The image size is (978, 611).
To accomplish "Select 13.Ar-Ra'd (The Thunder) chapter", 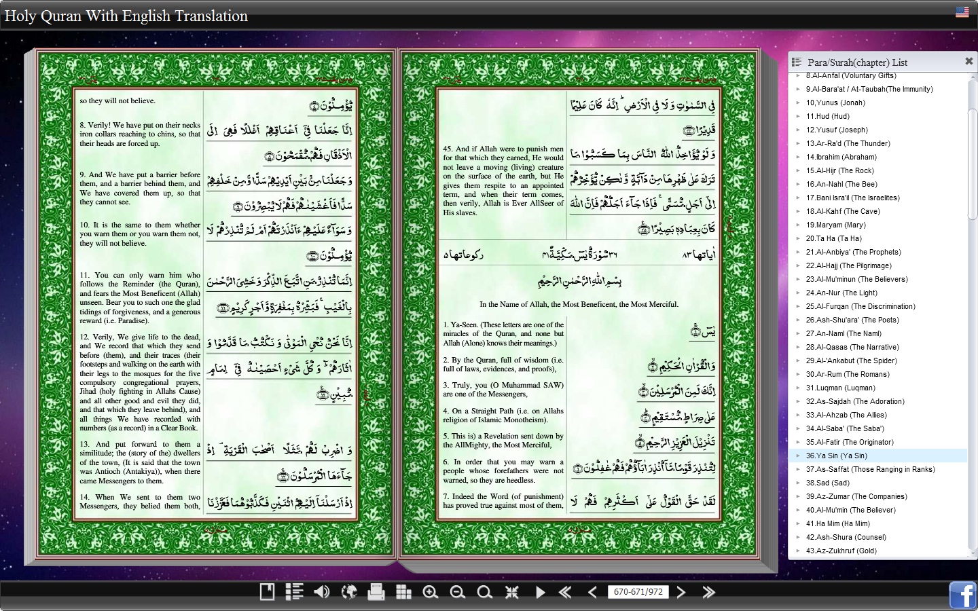I will click(848, 143).
